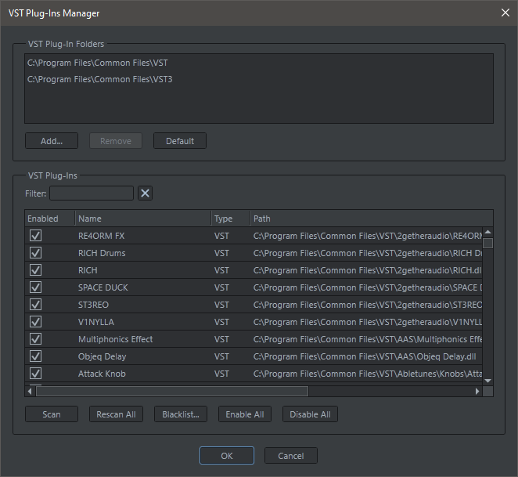Clear the filter with the X icon
Viewport: 518px width, 477px height.
pyautogui.click(x=145, y=193)
